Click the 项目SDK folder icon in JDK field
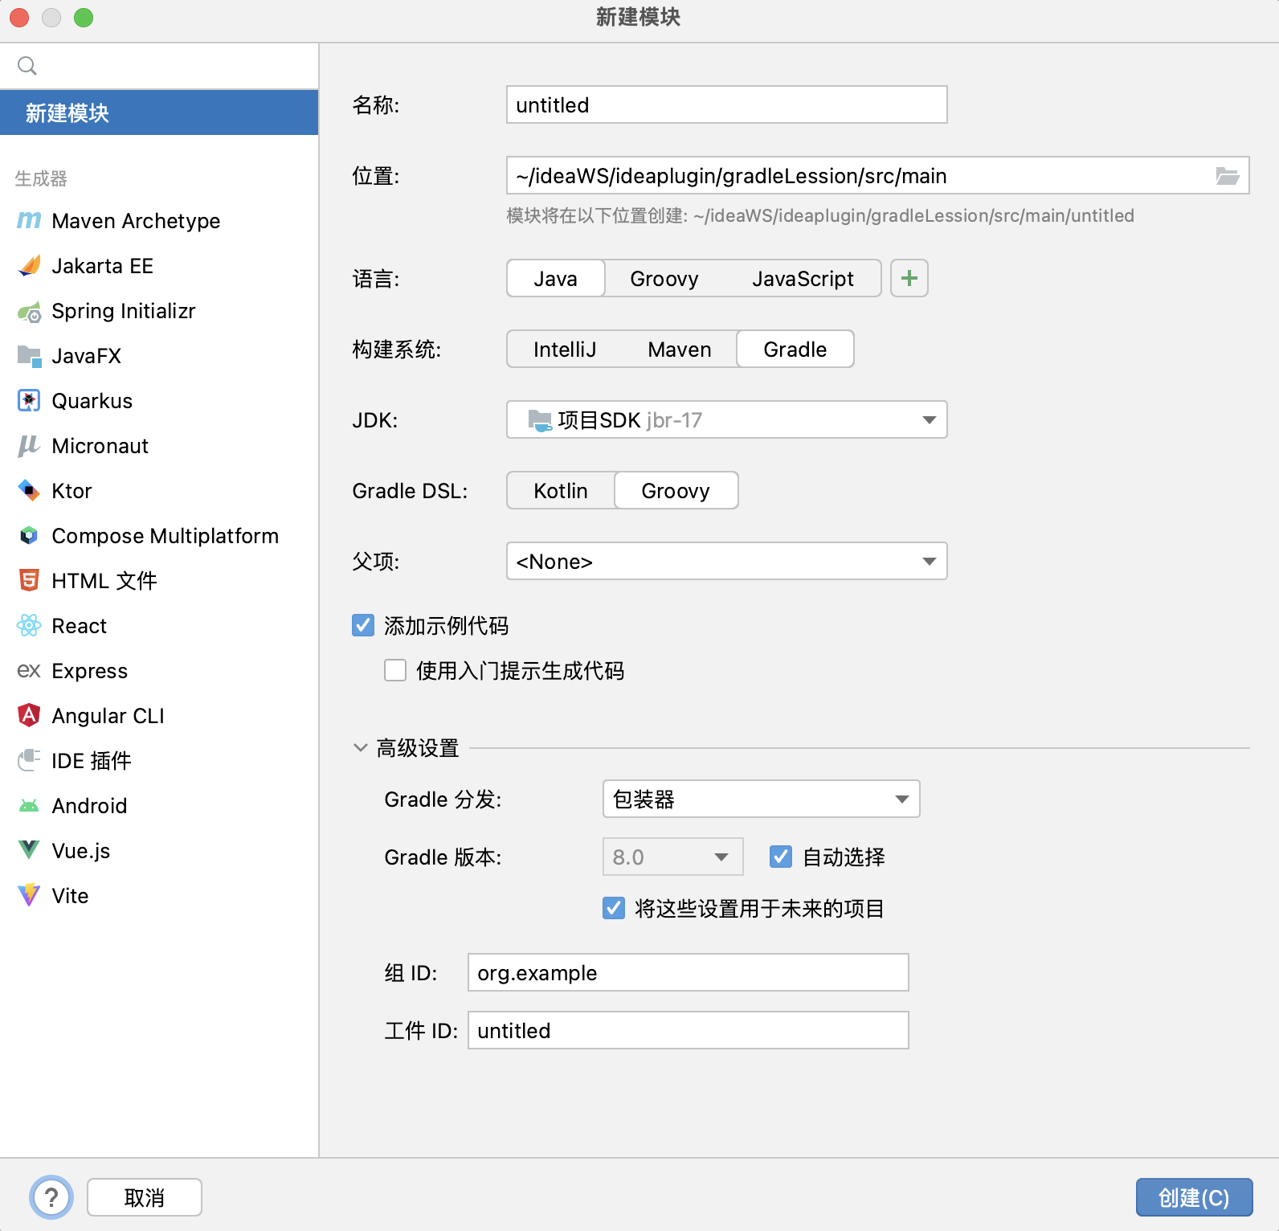The height and width of the screenshot is (1231, 1279). [x=540, y=420]
